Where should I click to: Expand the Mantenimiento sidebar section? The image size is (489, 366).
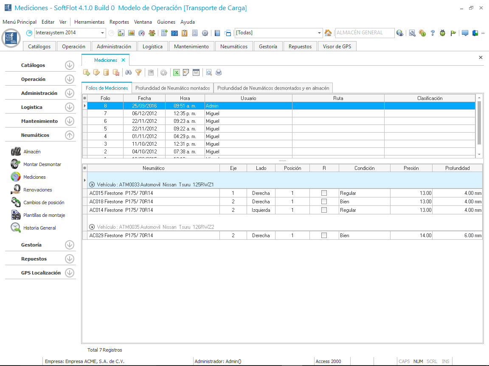70,121
